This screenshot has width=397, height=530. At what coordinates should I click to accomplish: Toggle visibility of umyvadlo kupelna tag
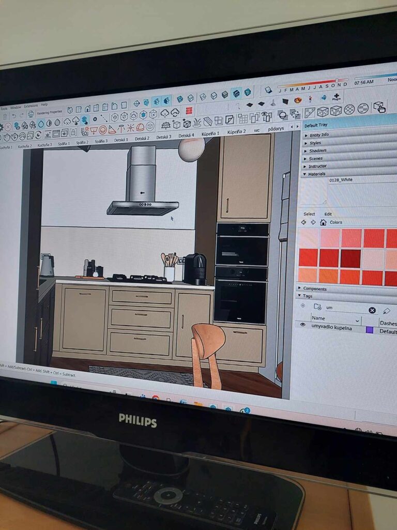pos(302,326)
